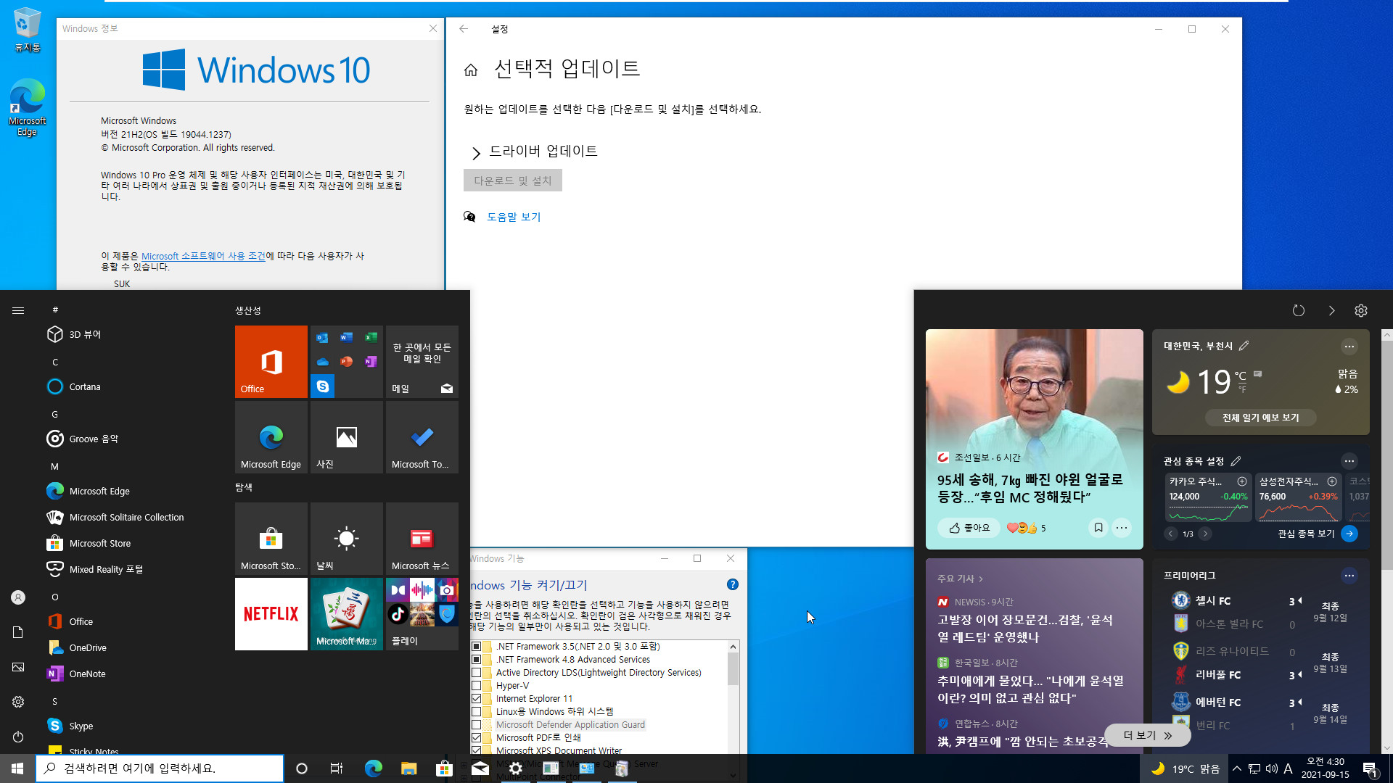
Task: Edit location pencil next to 대한민국, 부천시
Action: point(1244,346)
